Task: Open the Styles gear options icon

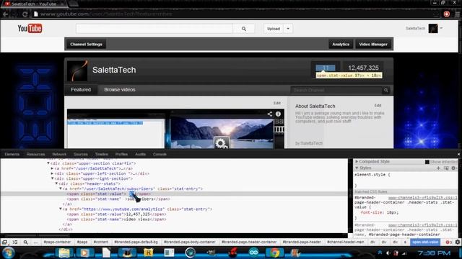Action: [x=453, y=168]
